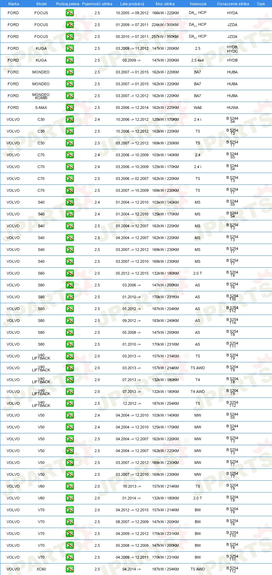Click production date 01.2014 ->
The image size is (272, 575).
click(x=131, y=498)
